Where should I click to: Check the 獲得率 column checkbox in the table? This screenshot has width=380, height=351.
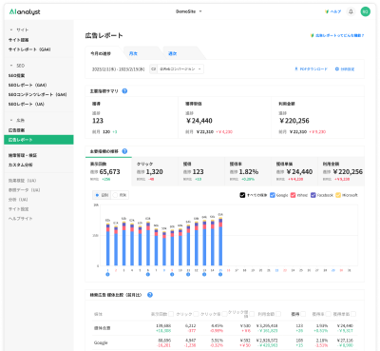click(x=329, y=314)
